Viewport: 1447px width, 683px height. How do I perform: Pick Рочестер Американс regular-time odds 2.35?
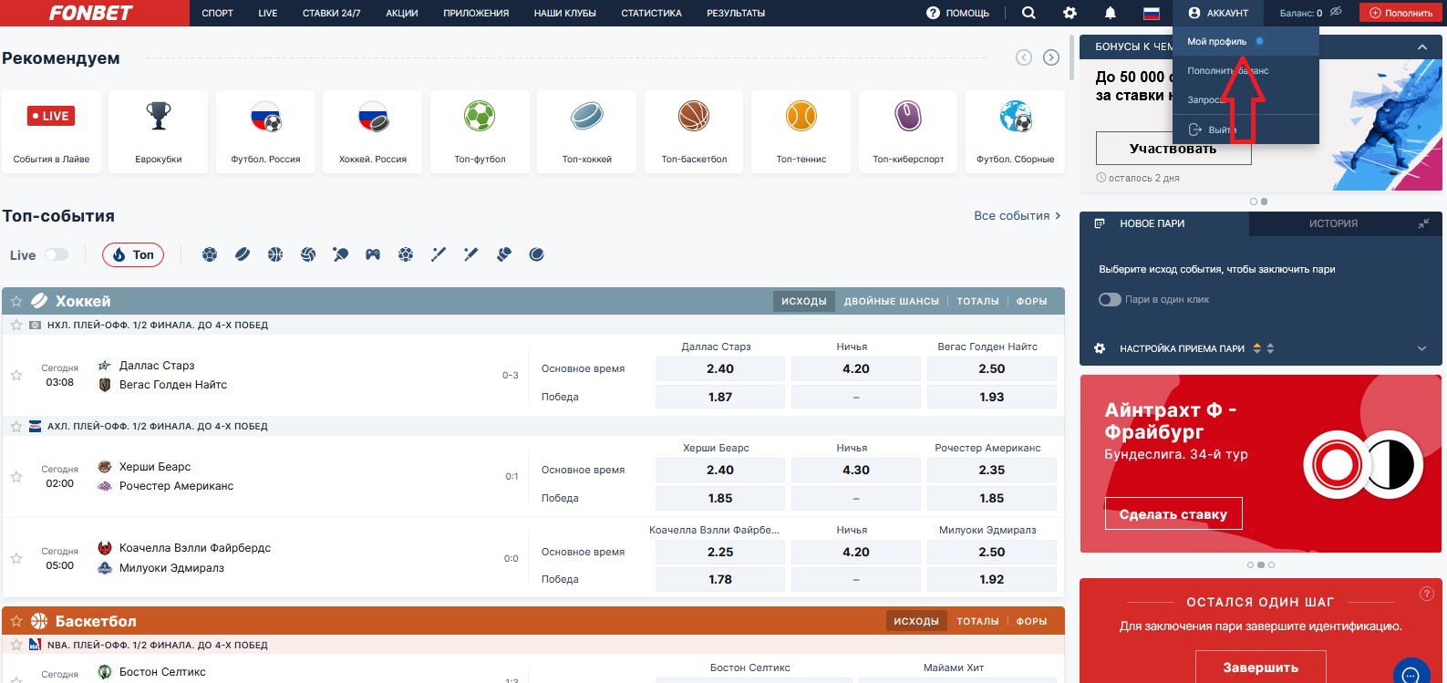pos(992,471)
